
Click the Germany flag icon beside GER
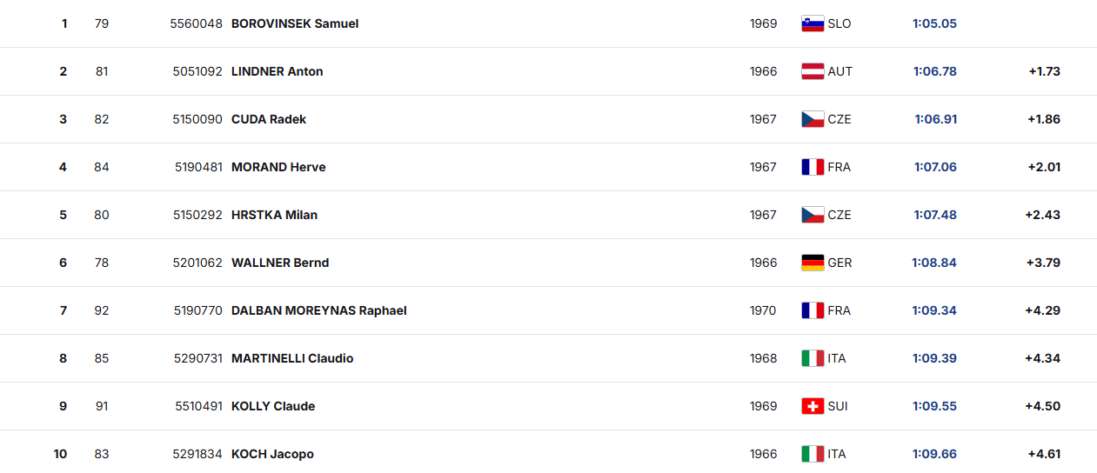click(x=812, y=263)
